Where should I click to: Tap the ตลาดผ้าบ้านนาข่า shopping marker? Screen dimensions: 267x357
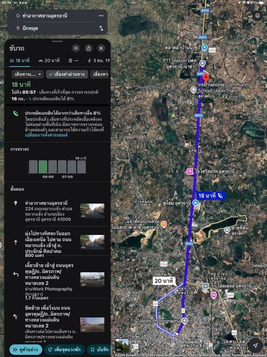pos(205,48)
